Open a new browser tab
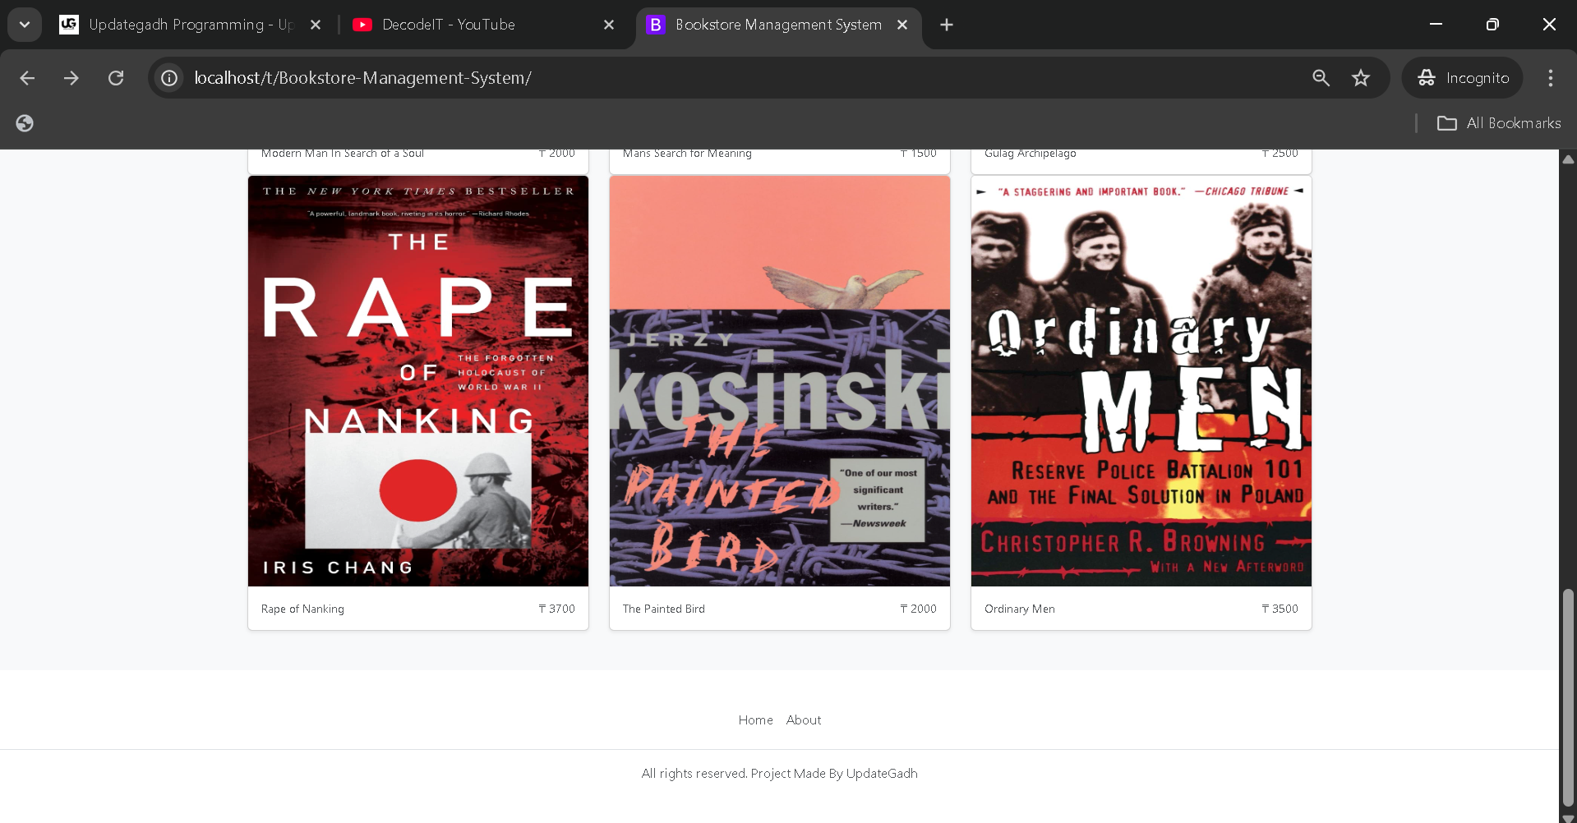The height and width of the screenshot is (823, 1577). click(947, 25)
